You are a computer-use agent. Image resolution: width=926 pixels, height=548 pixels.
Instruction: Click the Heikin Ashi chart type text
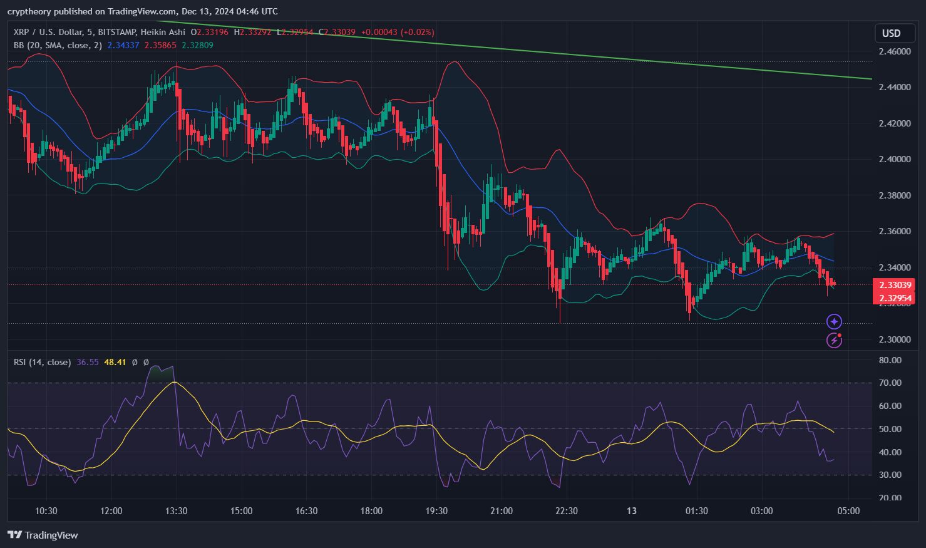click(x=163, y=32)
